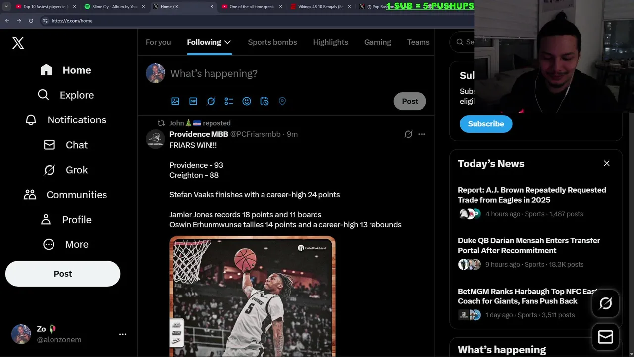Open A.J. Brown trade news story
The height and width of the screenshot is (357, 634).
532,195
